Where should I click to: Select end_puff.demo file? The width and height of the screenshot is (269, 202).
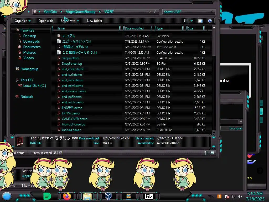[72, 97]
